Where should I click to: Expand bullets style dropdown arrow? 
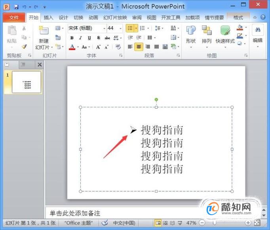tap(136, 28)
